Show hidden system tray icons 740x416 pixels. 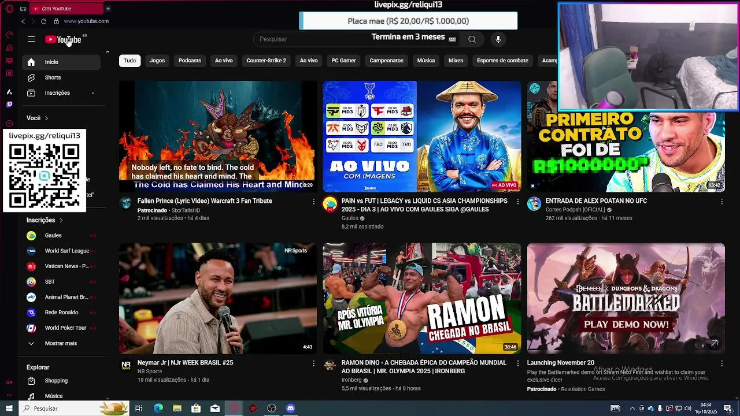(632, 408)
